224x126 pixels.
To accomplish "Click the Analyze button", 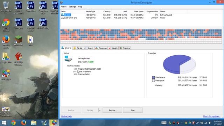I will (x=71, y=110).
